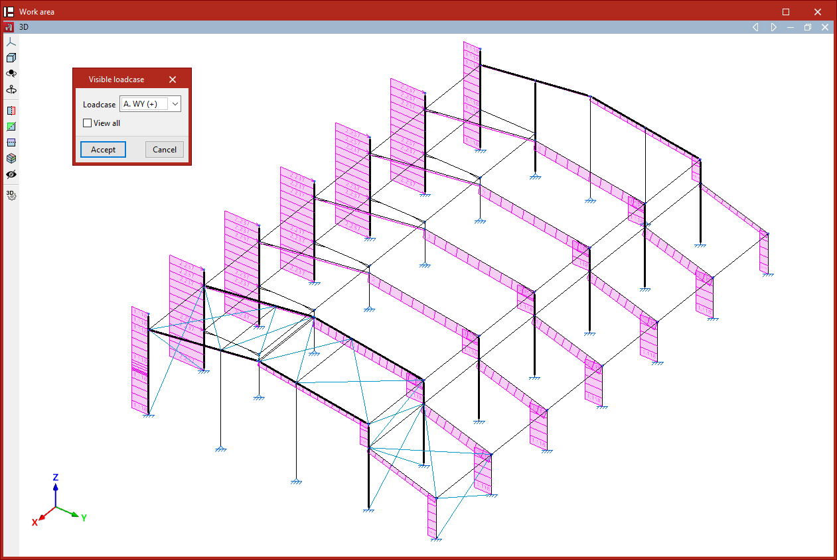Screen dimensions: 837x560
Task: Click the axes view icon in sidebar
Action: click(x=11, y=42)
